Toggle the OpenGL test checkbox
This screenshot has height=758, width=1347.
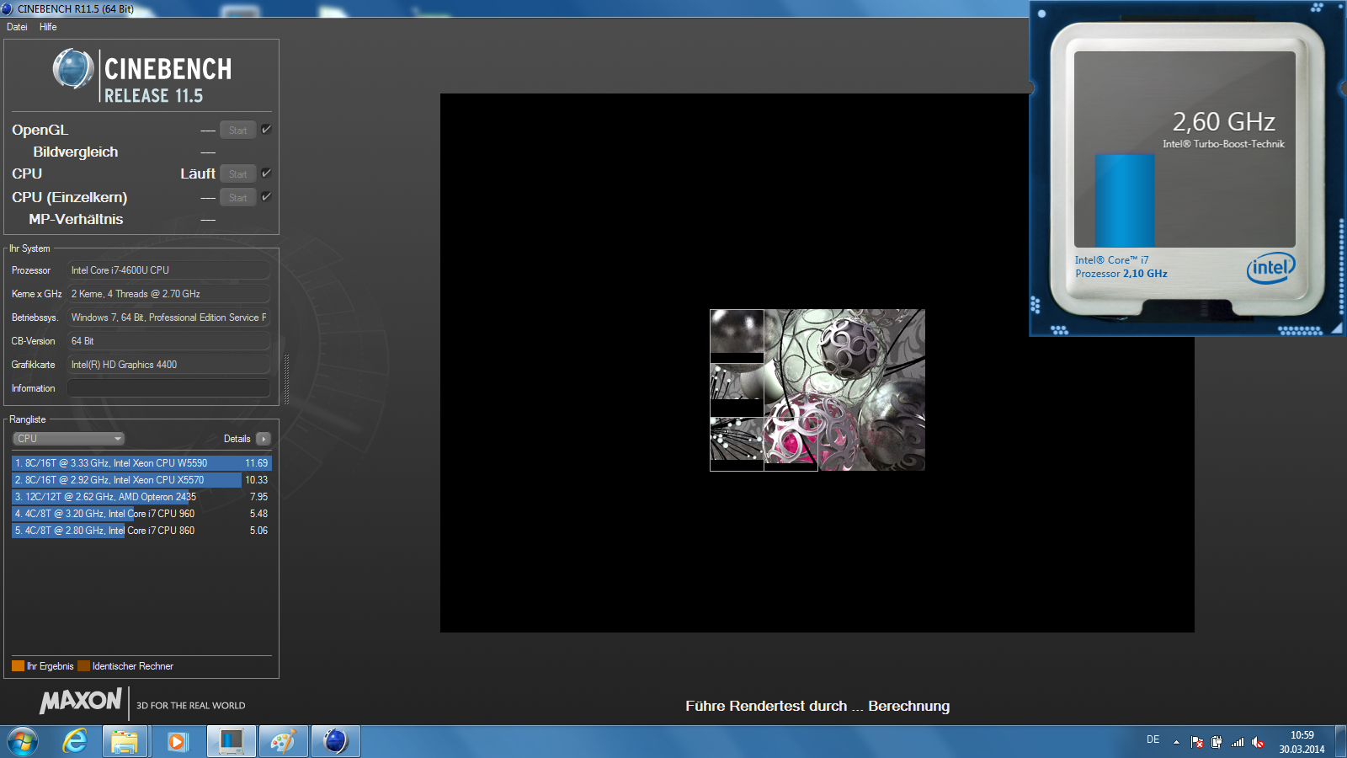(266, 129)
